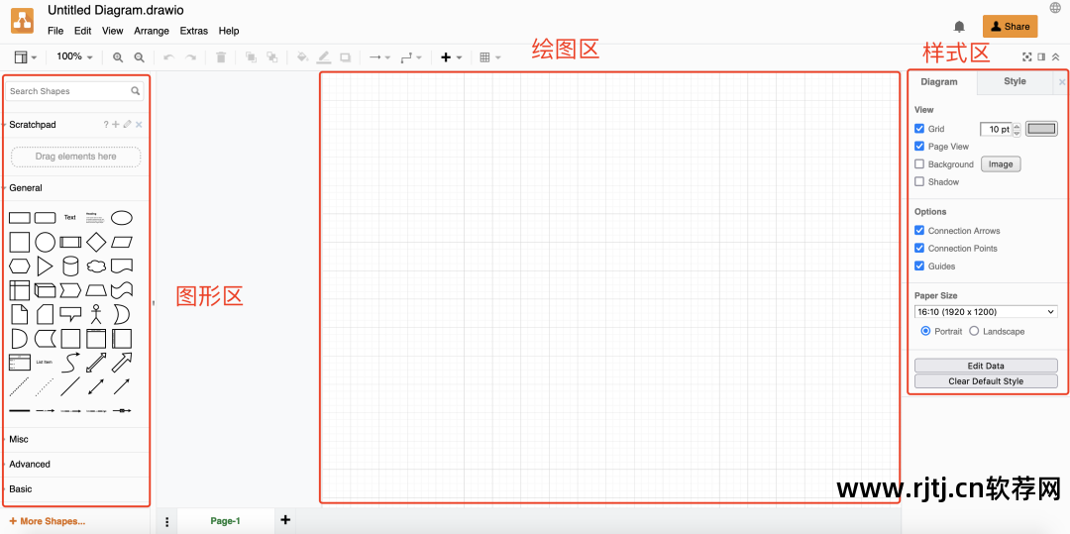Toggle fullscreen mode icon
Viewport: 1070px width, 534px height.
1027,57
